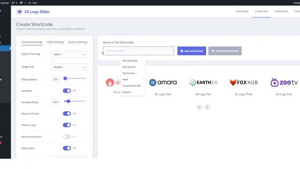Click the FOXHUB logo image

(x=244, y=83)
